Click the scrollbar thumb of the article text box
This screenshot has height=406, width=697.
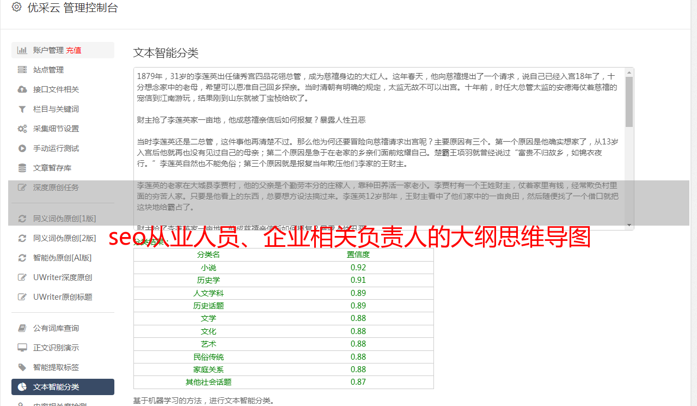click(x=629, y=101)
